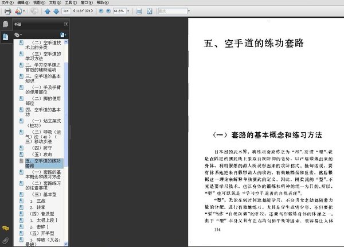344x247 pixels.
Task: Open the Pages thumbnails panel icon
Action: pyautogui.click(x=6, y=24)
